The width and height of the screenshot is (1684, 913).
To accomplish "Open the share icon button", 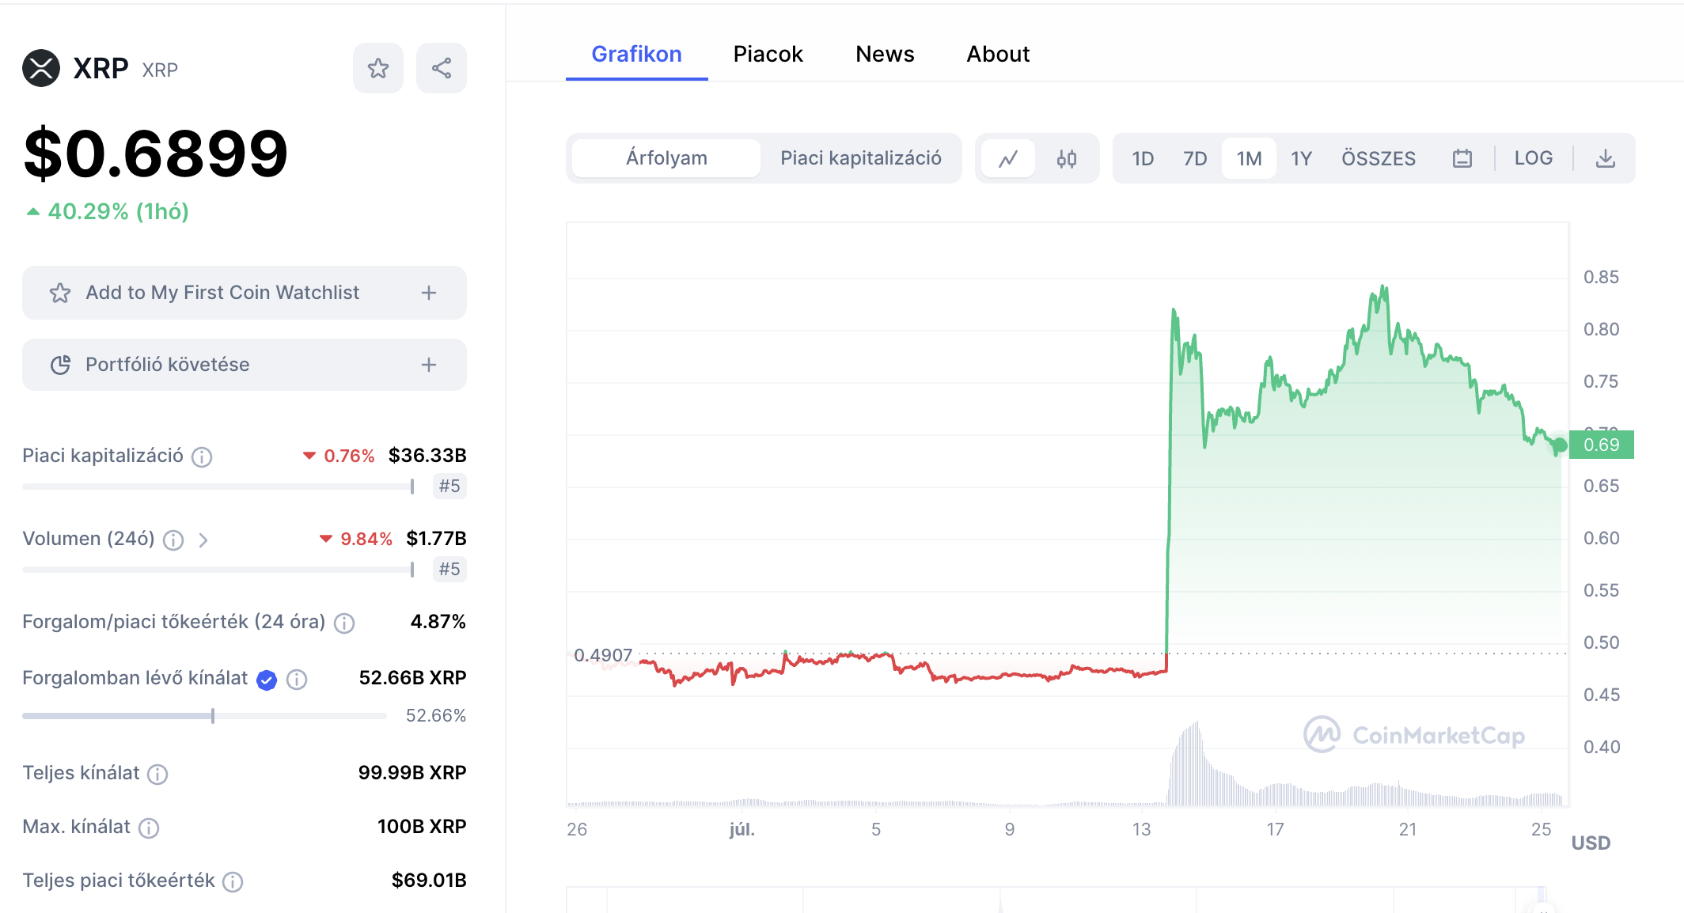I will (442, 68).
